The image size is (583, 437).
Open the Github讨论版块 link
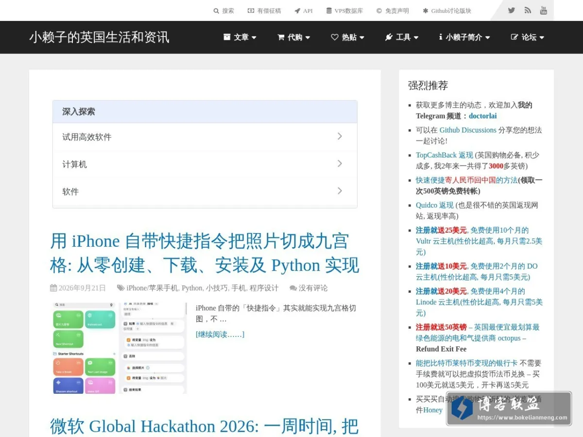click(447, 11)
